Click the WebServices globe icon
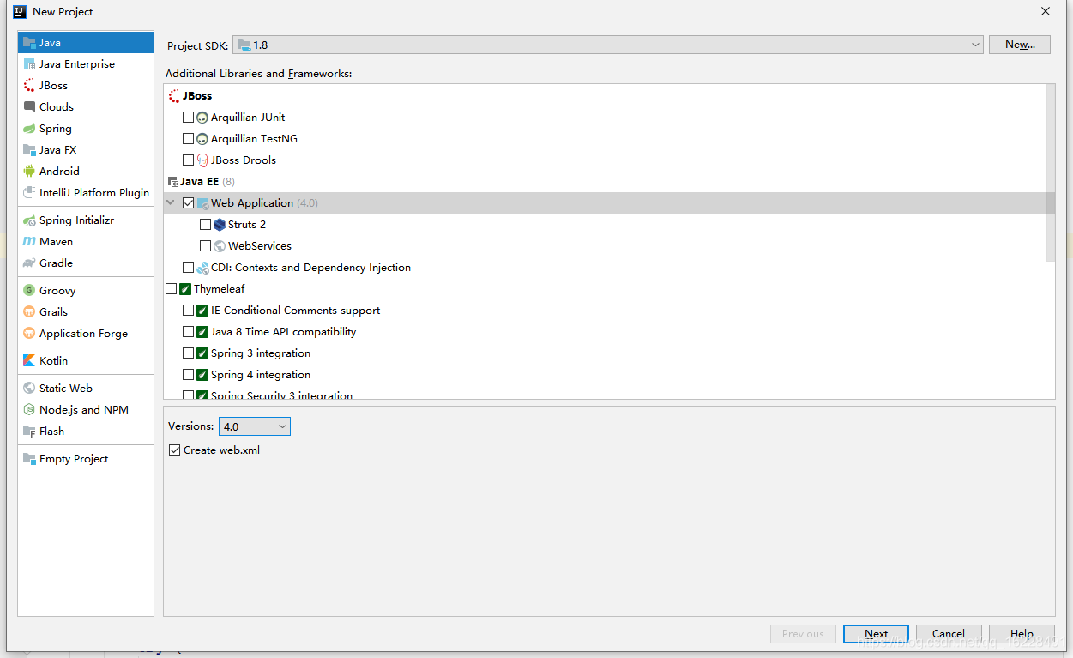The width and height of the screenshot is (1073, 658). point(220,245)
